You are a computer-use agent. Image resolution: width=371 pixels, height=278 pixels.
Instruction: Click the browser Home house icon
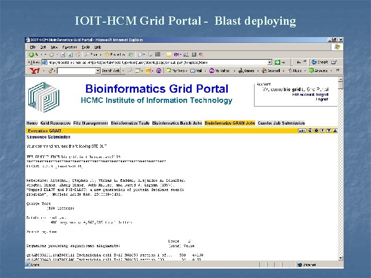(x=78, y=55)
